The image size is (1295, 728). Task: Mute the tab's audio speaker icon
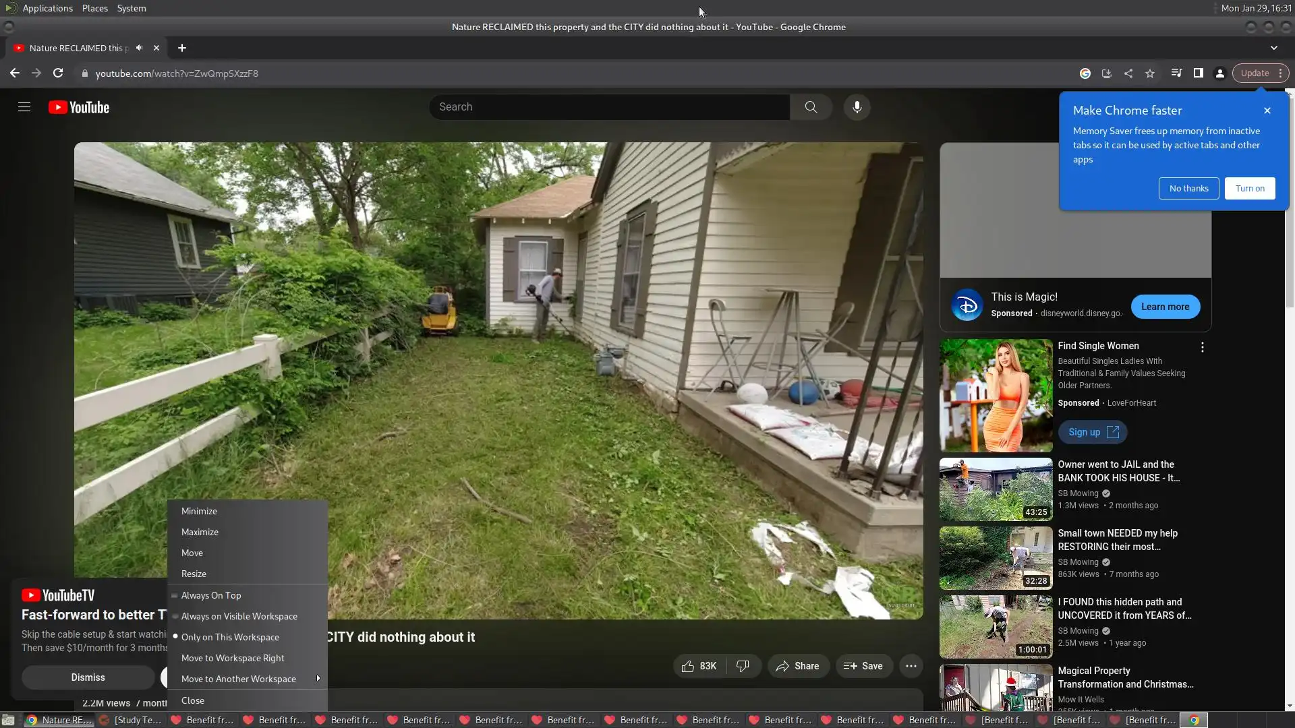click(x=139, y=48)
